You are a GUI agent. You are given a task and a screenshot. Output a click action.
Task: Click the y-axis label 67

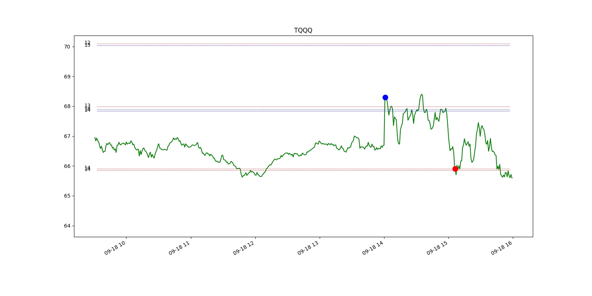(67, 136)
